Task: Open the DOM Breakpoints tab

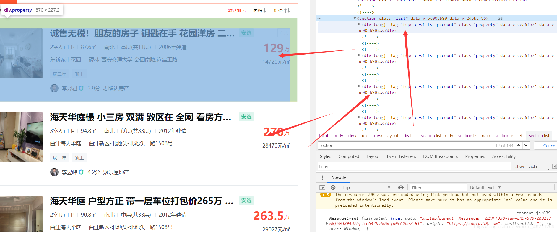Action: [440, 156]
